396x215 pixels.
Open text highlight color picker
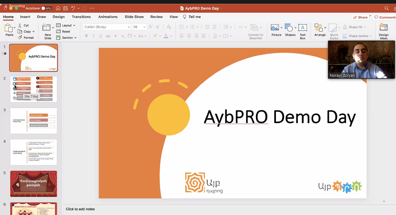[x=160, y=36]
